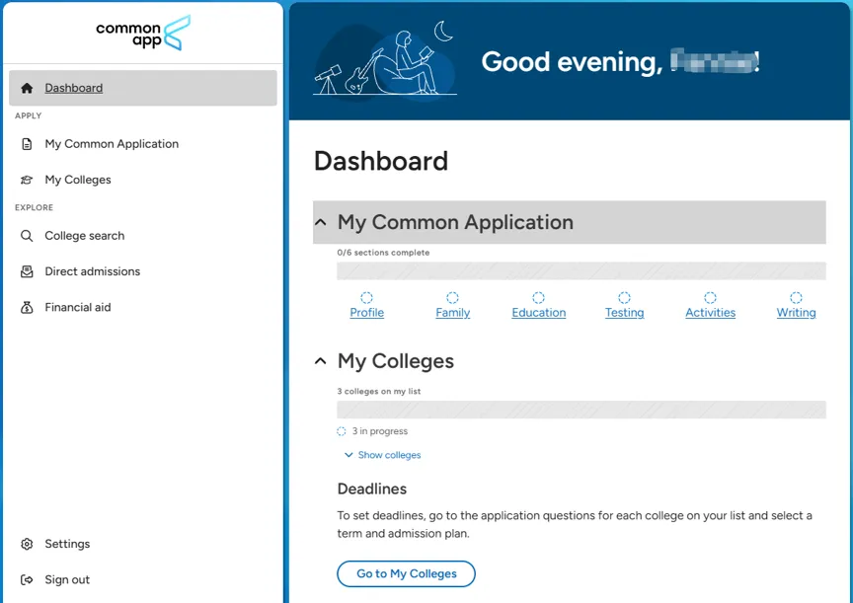This screenshot has height=603, width=853.
Task: Click the sections complete progress bar
Action: (581, 270)
